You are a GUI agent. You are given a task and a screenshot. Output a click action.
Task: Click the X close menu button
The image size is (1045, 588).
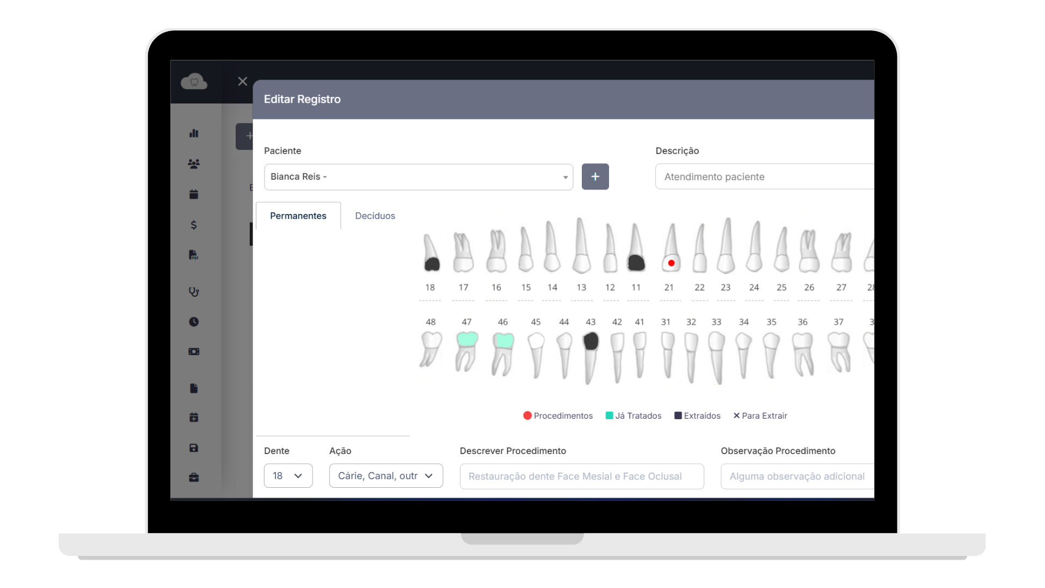[243, 82]
